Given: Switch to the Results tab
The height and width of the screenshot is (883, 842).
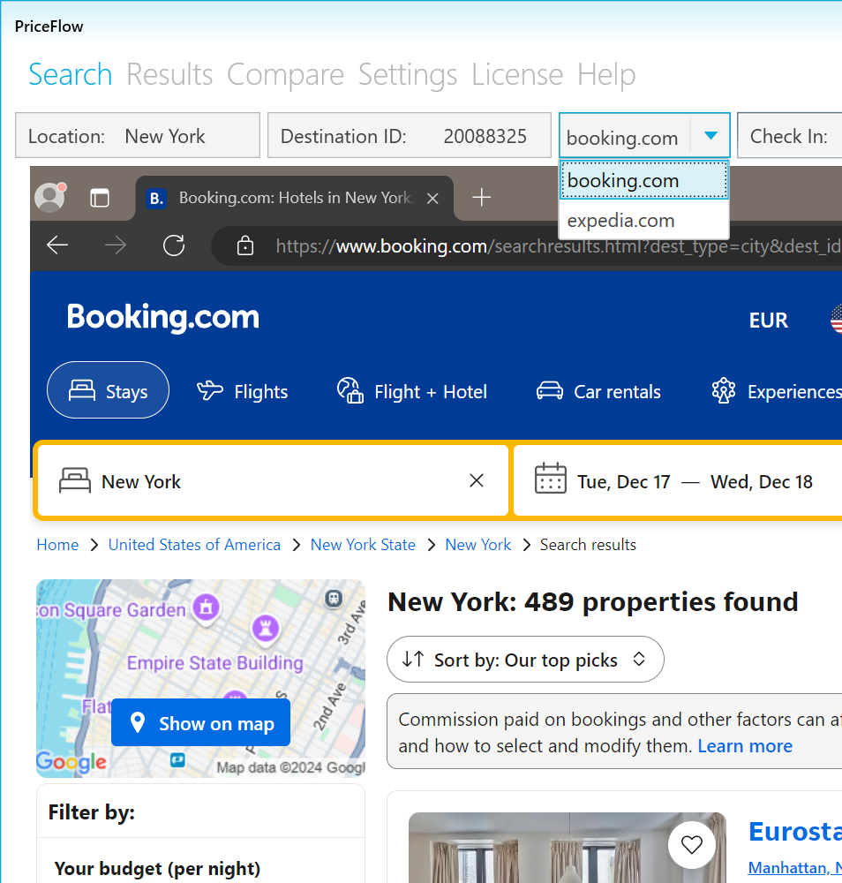Looking at the screenshot, I should tap(169, 74).
